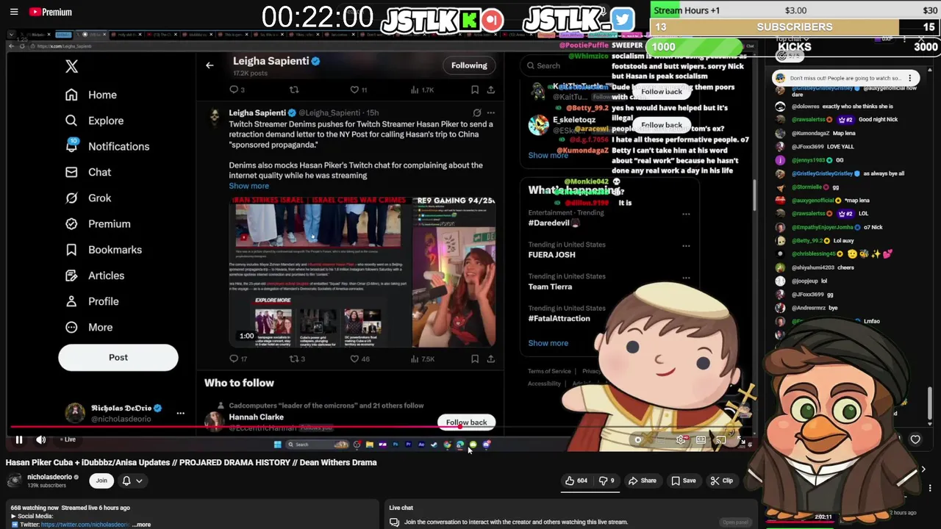Reply icon with 3 on top post
Viewport: 941px width, 529px height.
[237, 90]
